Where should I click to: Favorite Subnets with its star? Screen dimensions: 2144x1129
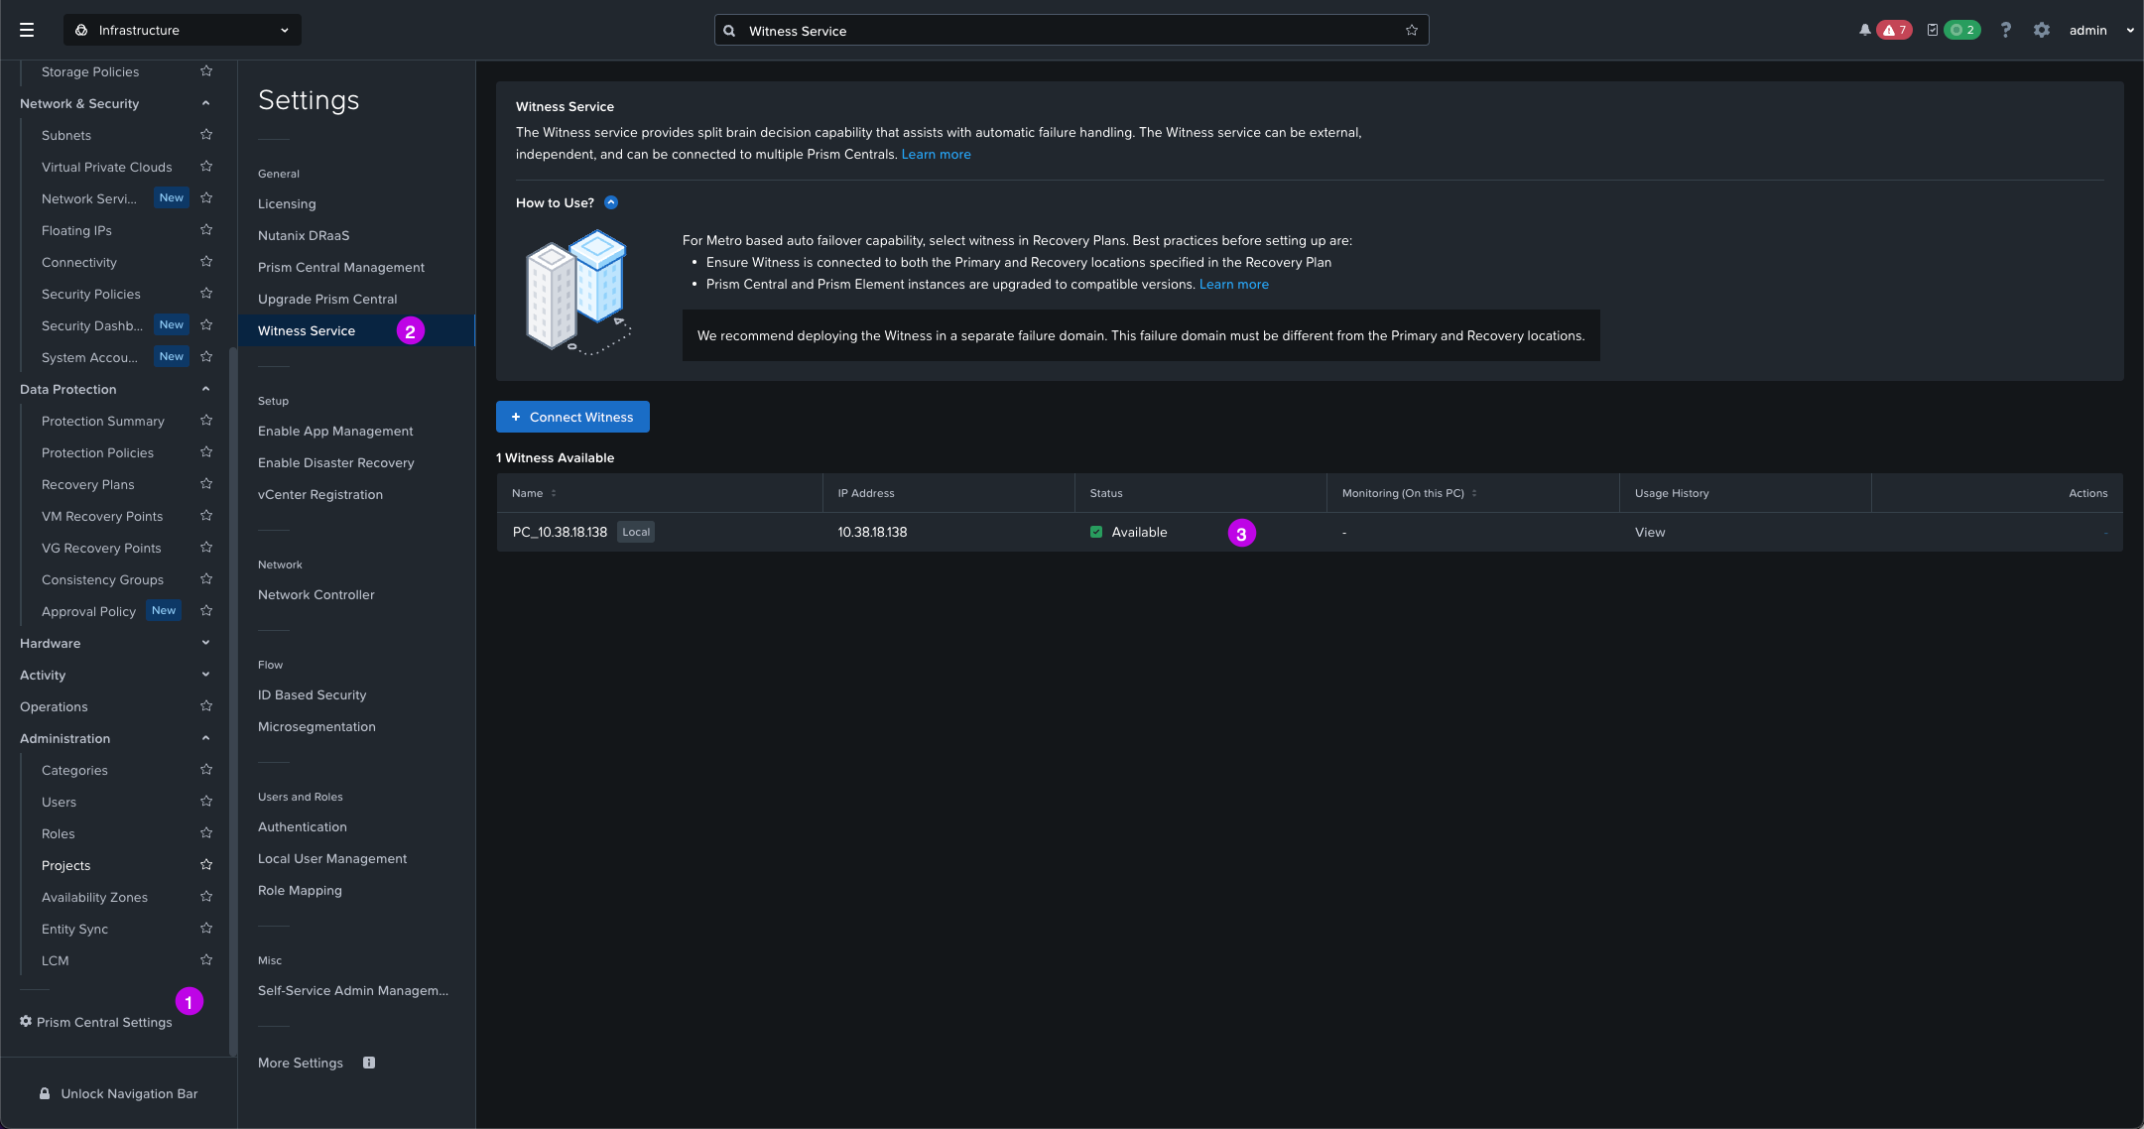pyautogui.click(x=206, y=135)
